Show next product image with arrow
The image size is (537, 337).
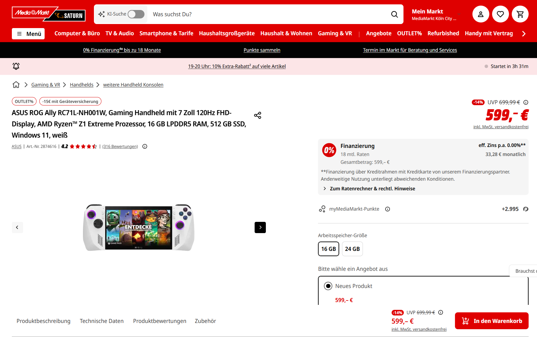coord(260,227)
